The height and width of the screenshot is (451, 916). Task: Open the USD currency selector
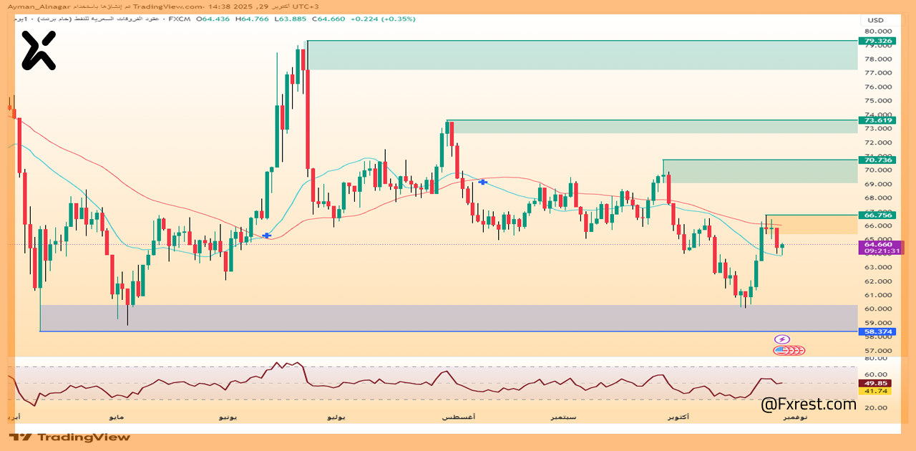point(875,20)
